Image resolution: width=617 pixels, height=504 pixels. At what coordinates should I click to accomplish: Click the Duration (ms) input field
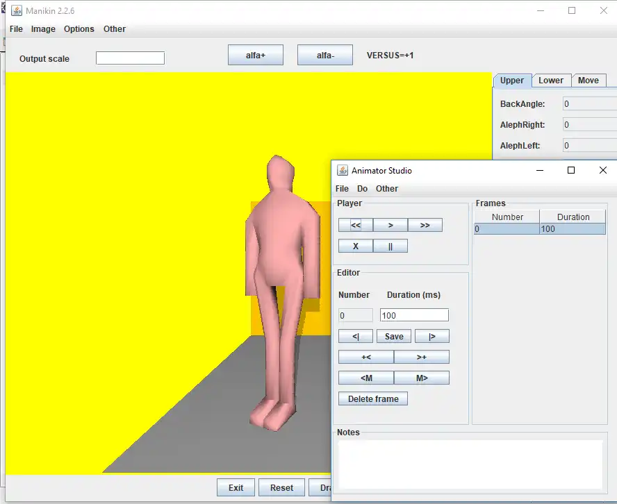[414, 315]
